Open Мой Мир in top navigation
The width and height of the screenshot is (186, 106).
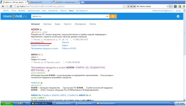point(22,11)
